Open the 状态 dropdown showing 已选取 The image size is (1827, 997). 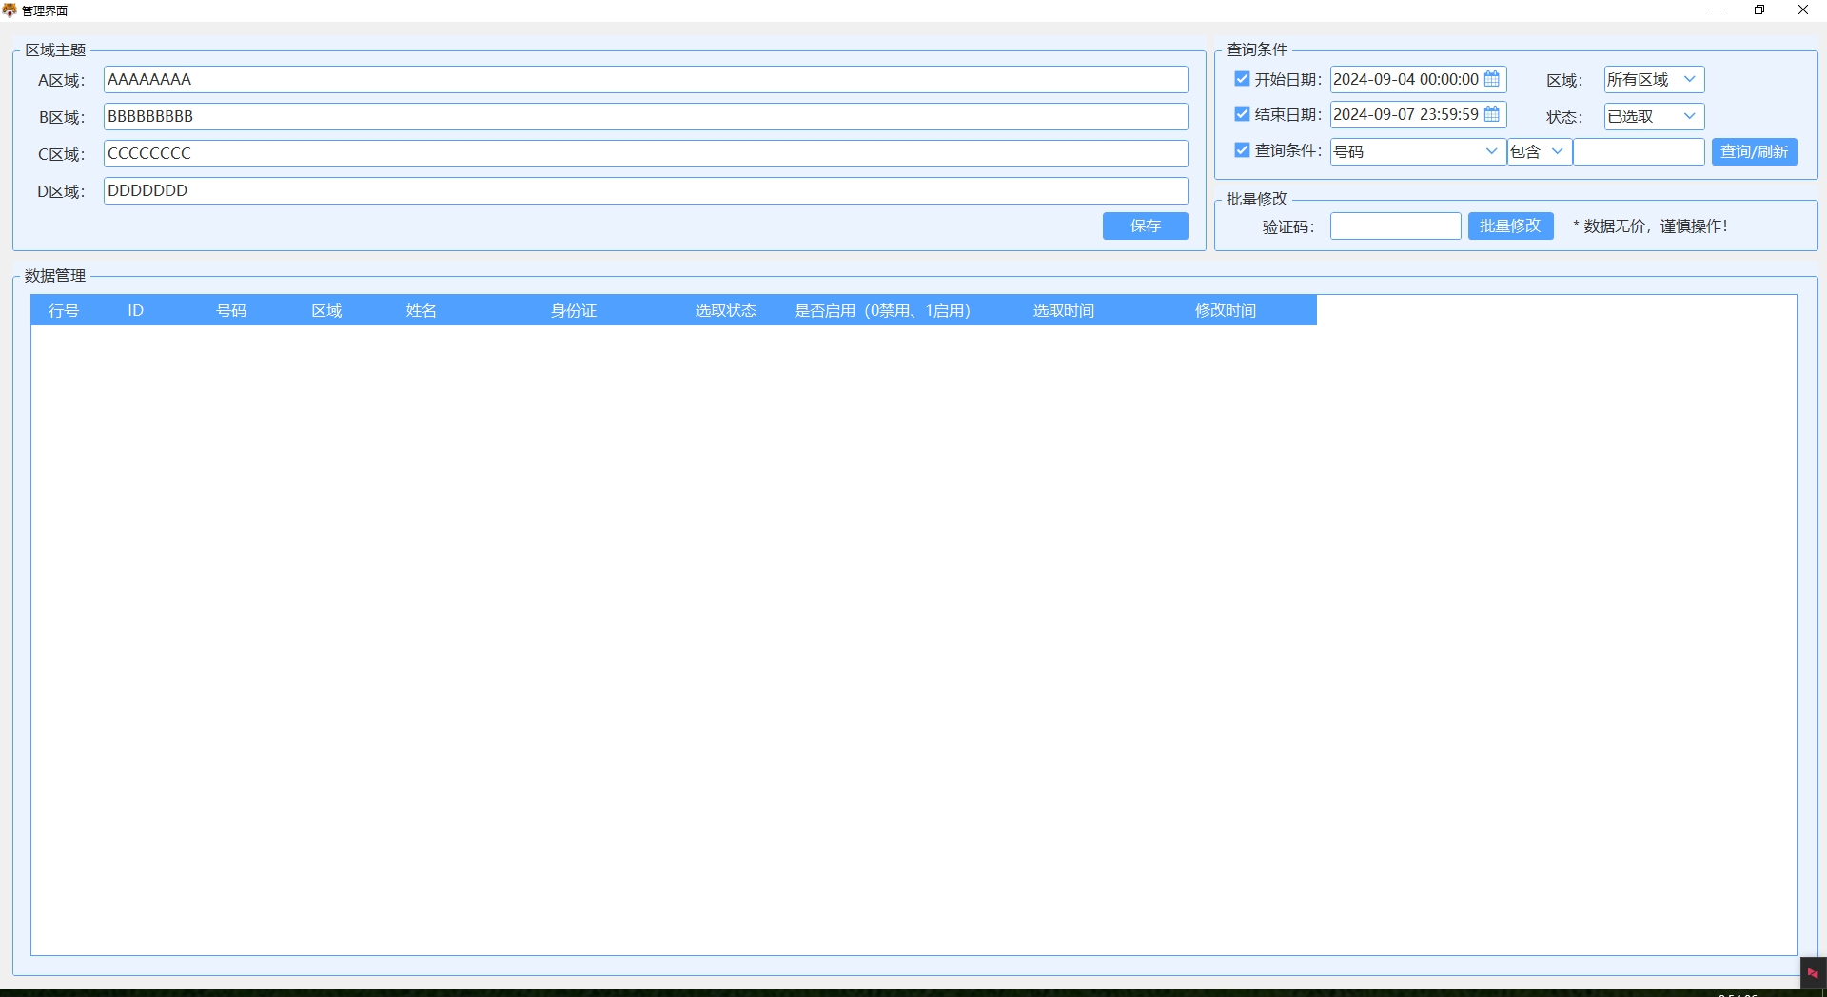pyautogui.click(x=1689, y=116)
